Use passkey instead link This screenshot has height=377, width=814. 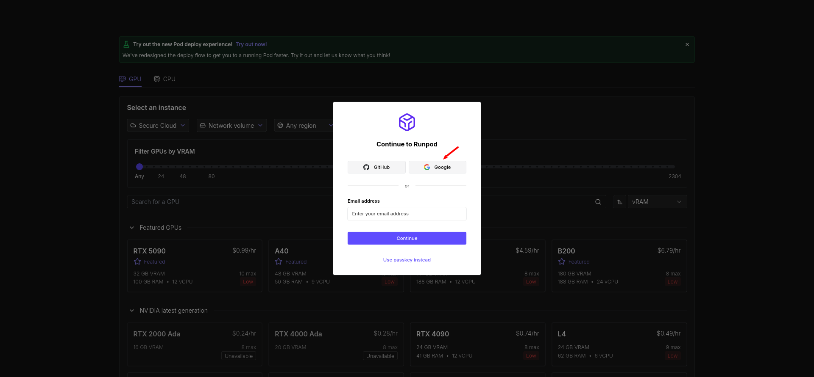(x=407, y=260)
